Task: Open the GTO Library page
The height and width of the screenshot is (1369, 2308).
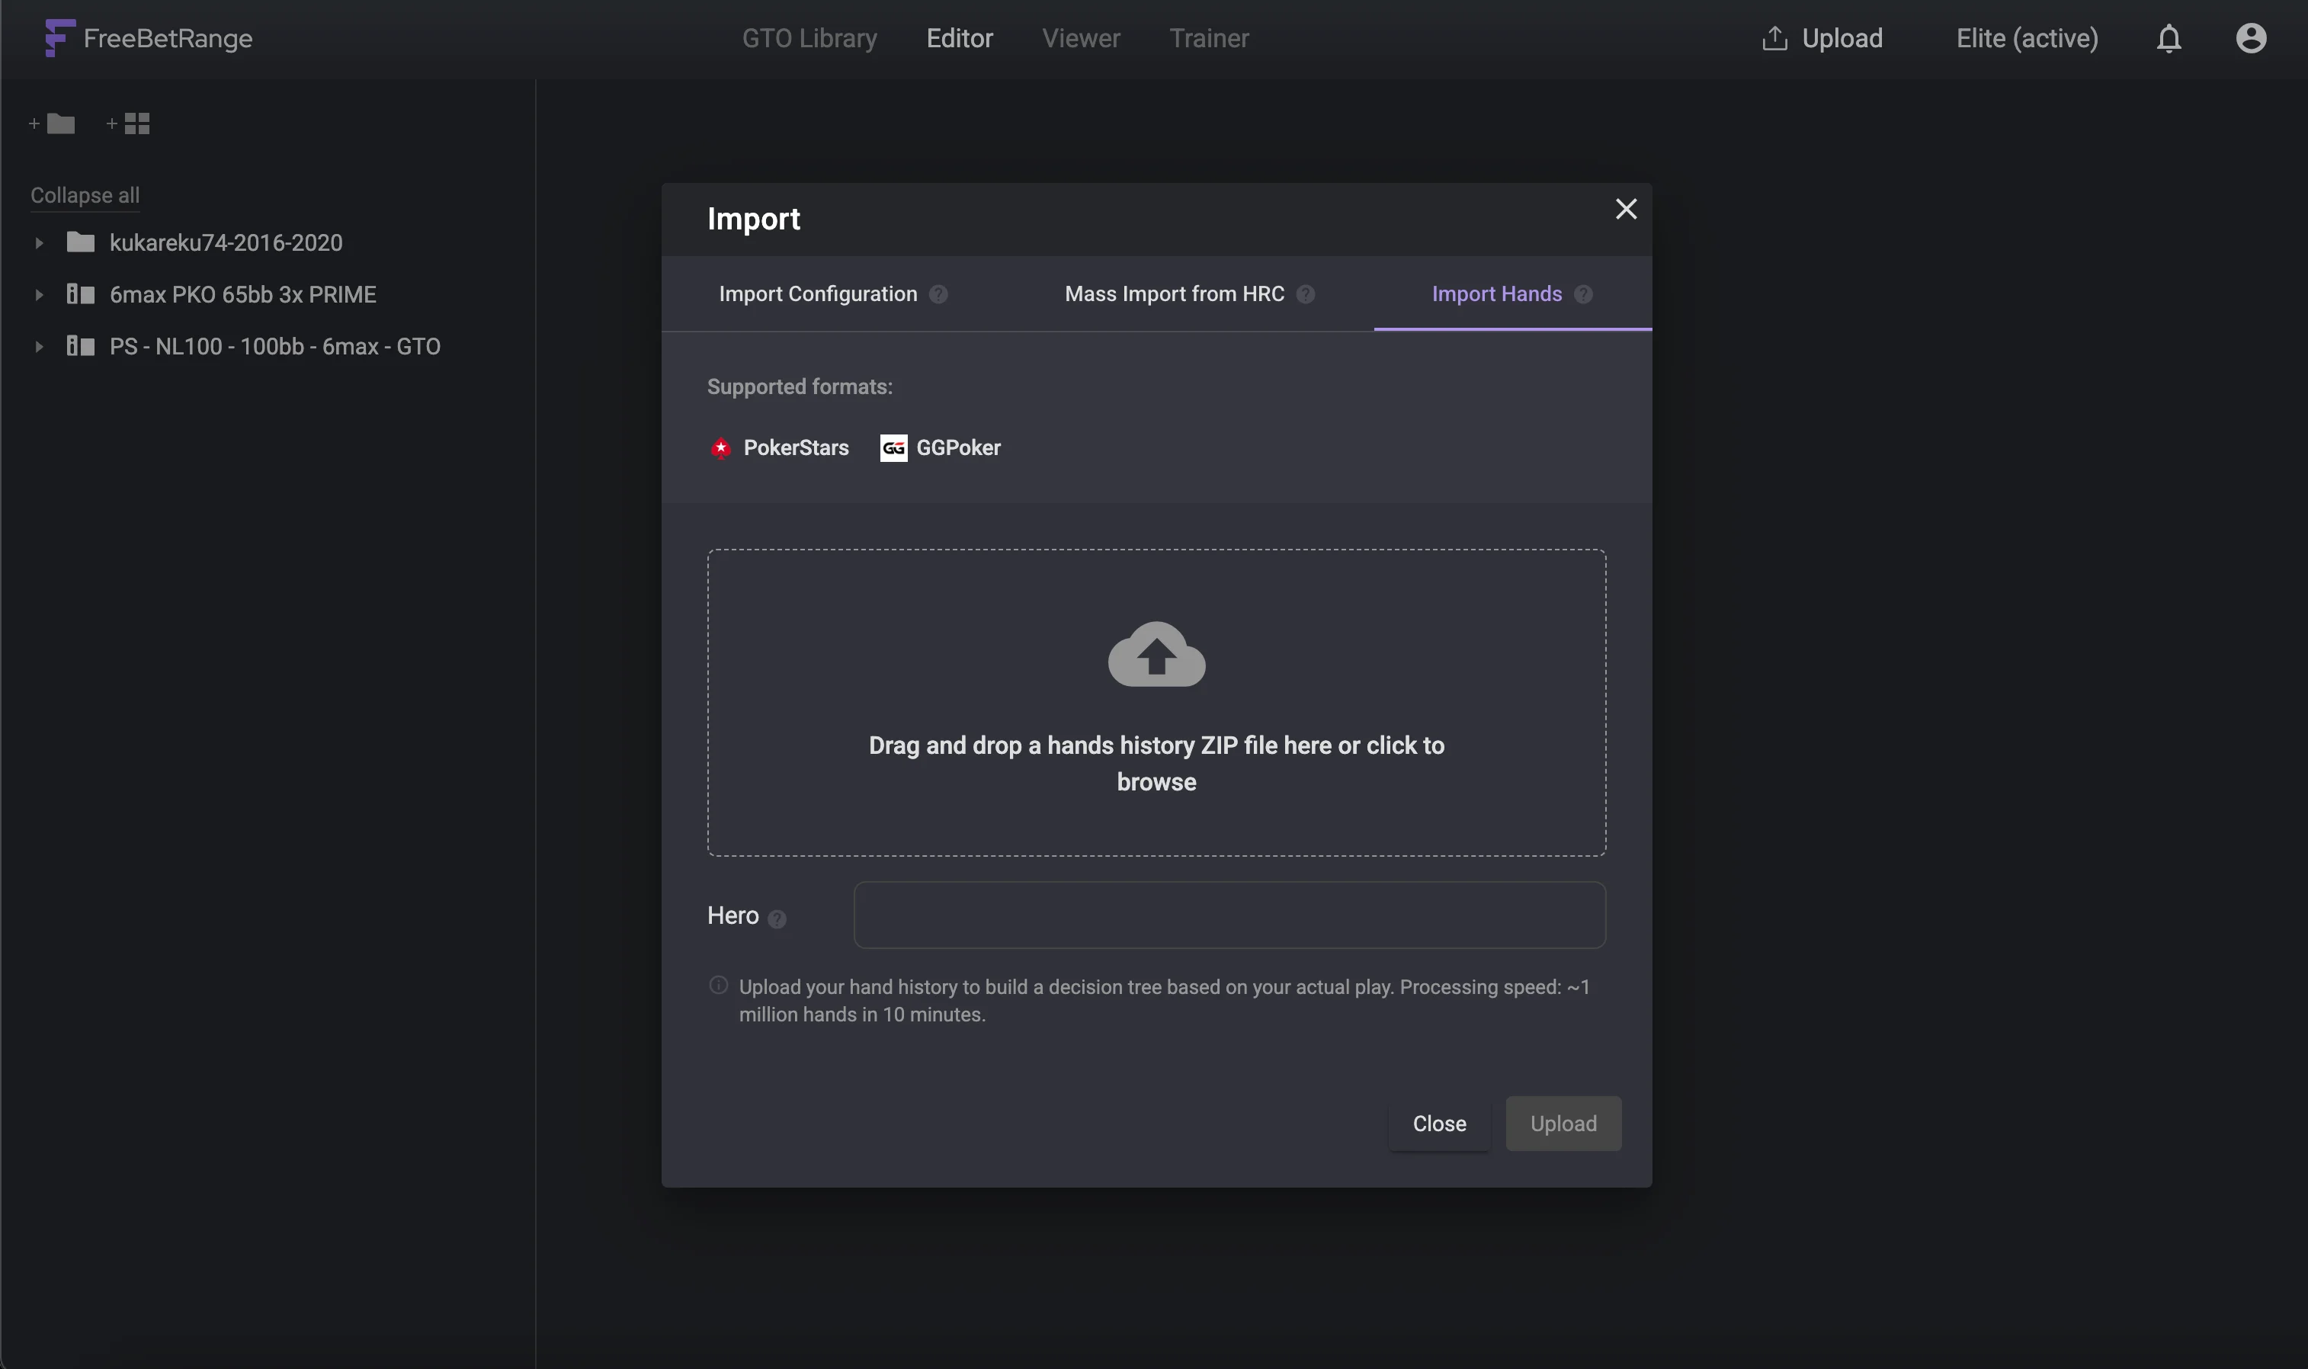Action: tap(809, 39)
